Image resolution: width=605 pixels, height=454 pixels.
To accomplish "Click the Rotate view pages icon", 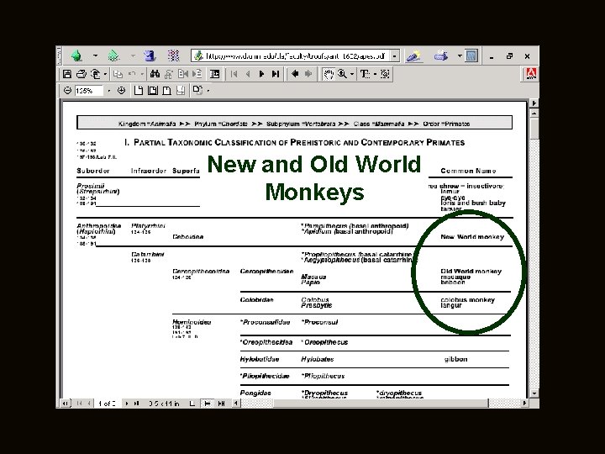I will pos(197,90).
